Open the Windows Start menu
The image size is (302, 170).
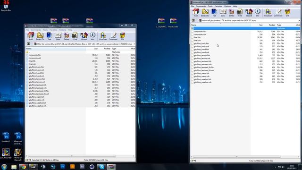(4, 167)
